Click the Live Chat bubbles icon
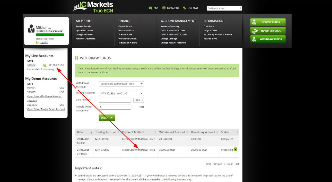The width and height of the screenshot is (332, 182). click(184, 8)
